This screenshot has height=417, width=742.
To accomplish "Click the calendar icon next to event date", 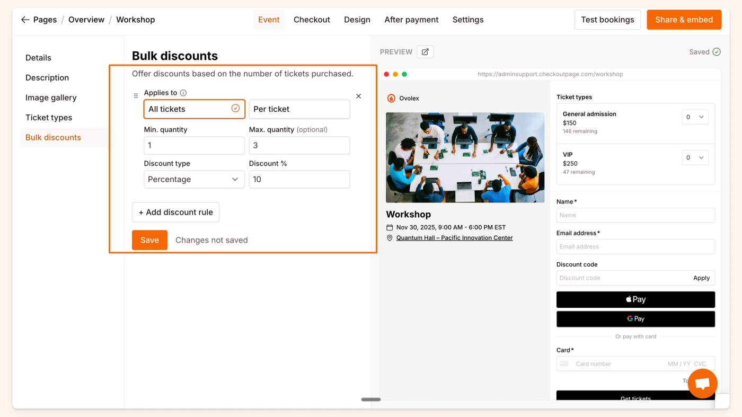I will tap(390, 227).
